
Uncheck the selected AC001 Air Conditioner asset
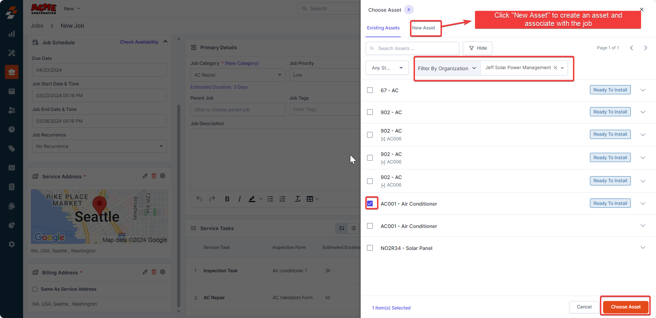point(370,203)
